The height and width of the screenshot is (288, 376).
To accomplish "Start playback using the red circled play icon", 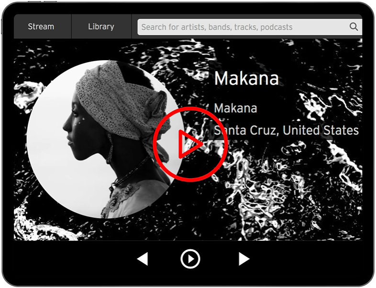I will click(190, 144).
